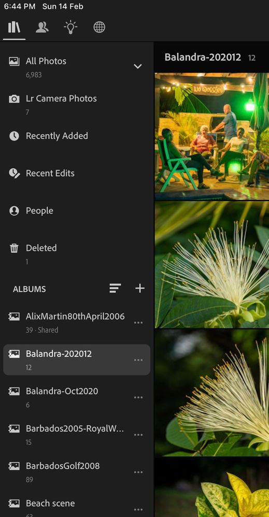This screenshot has width=269, height=517.
Task: Open options for AlixMartin80thApril2006 album
Action: [138, 323]
